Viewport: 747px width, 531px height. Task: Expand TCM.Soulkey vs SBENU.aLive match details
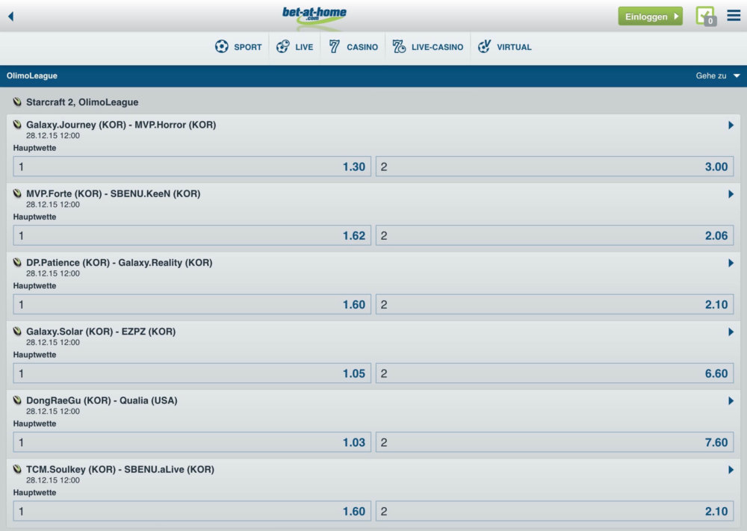click(x=731, y=470)
